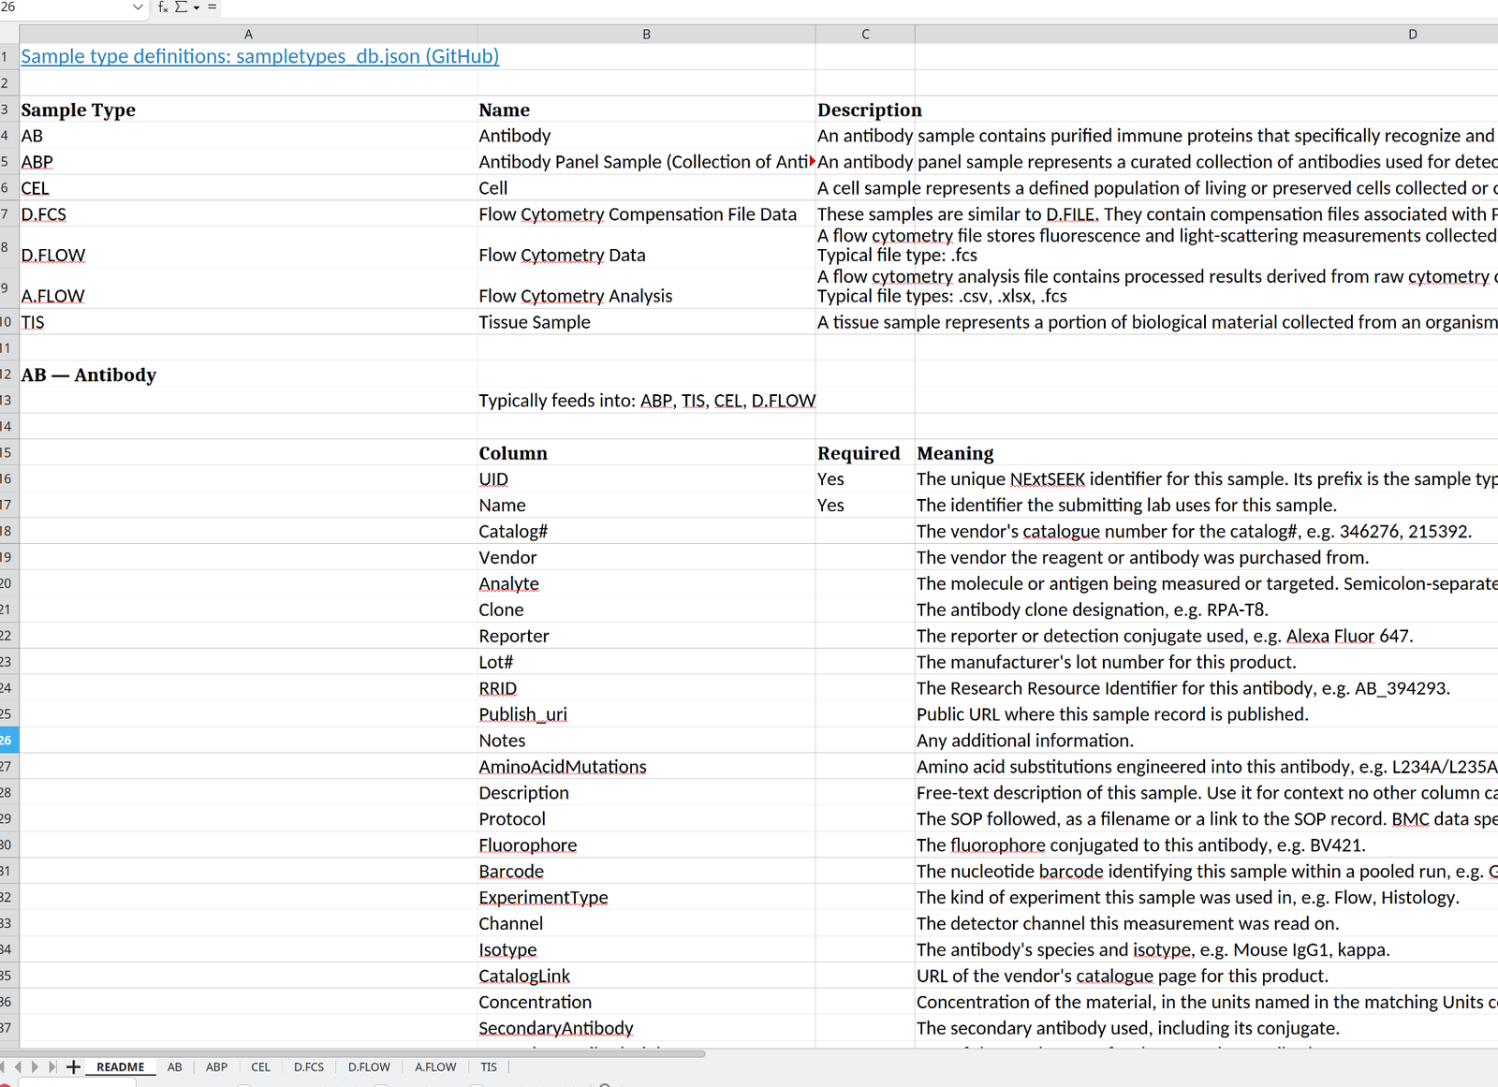Jump to last sheet arrow
Image resolution: width=1498 pixels, height=1087 pixels.
click(52, 1066)
